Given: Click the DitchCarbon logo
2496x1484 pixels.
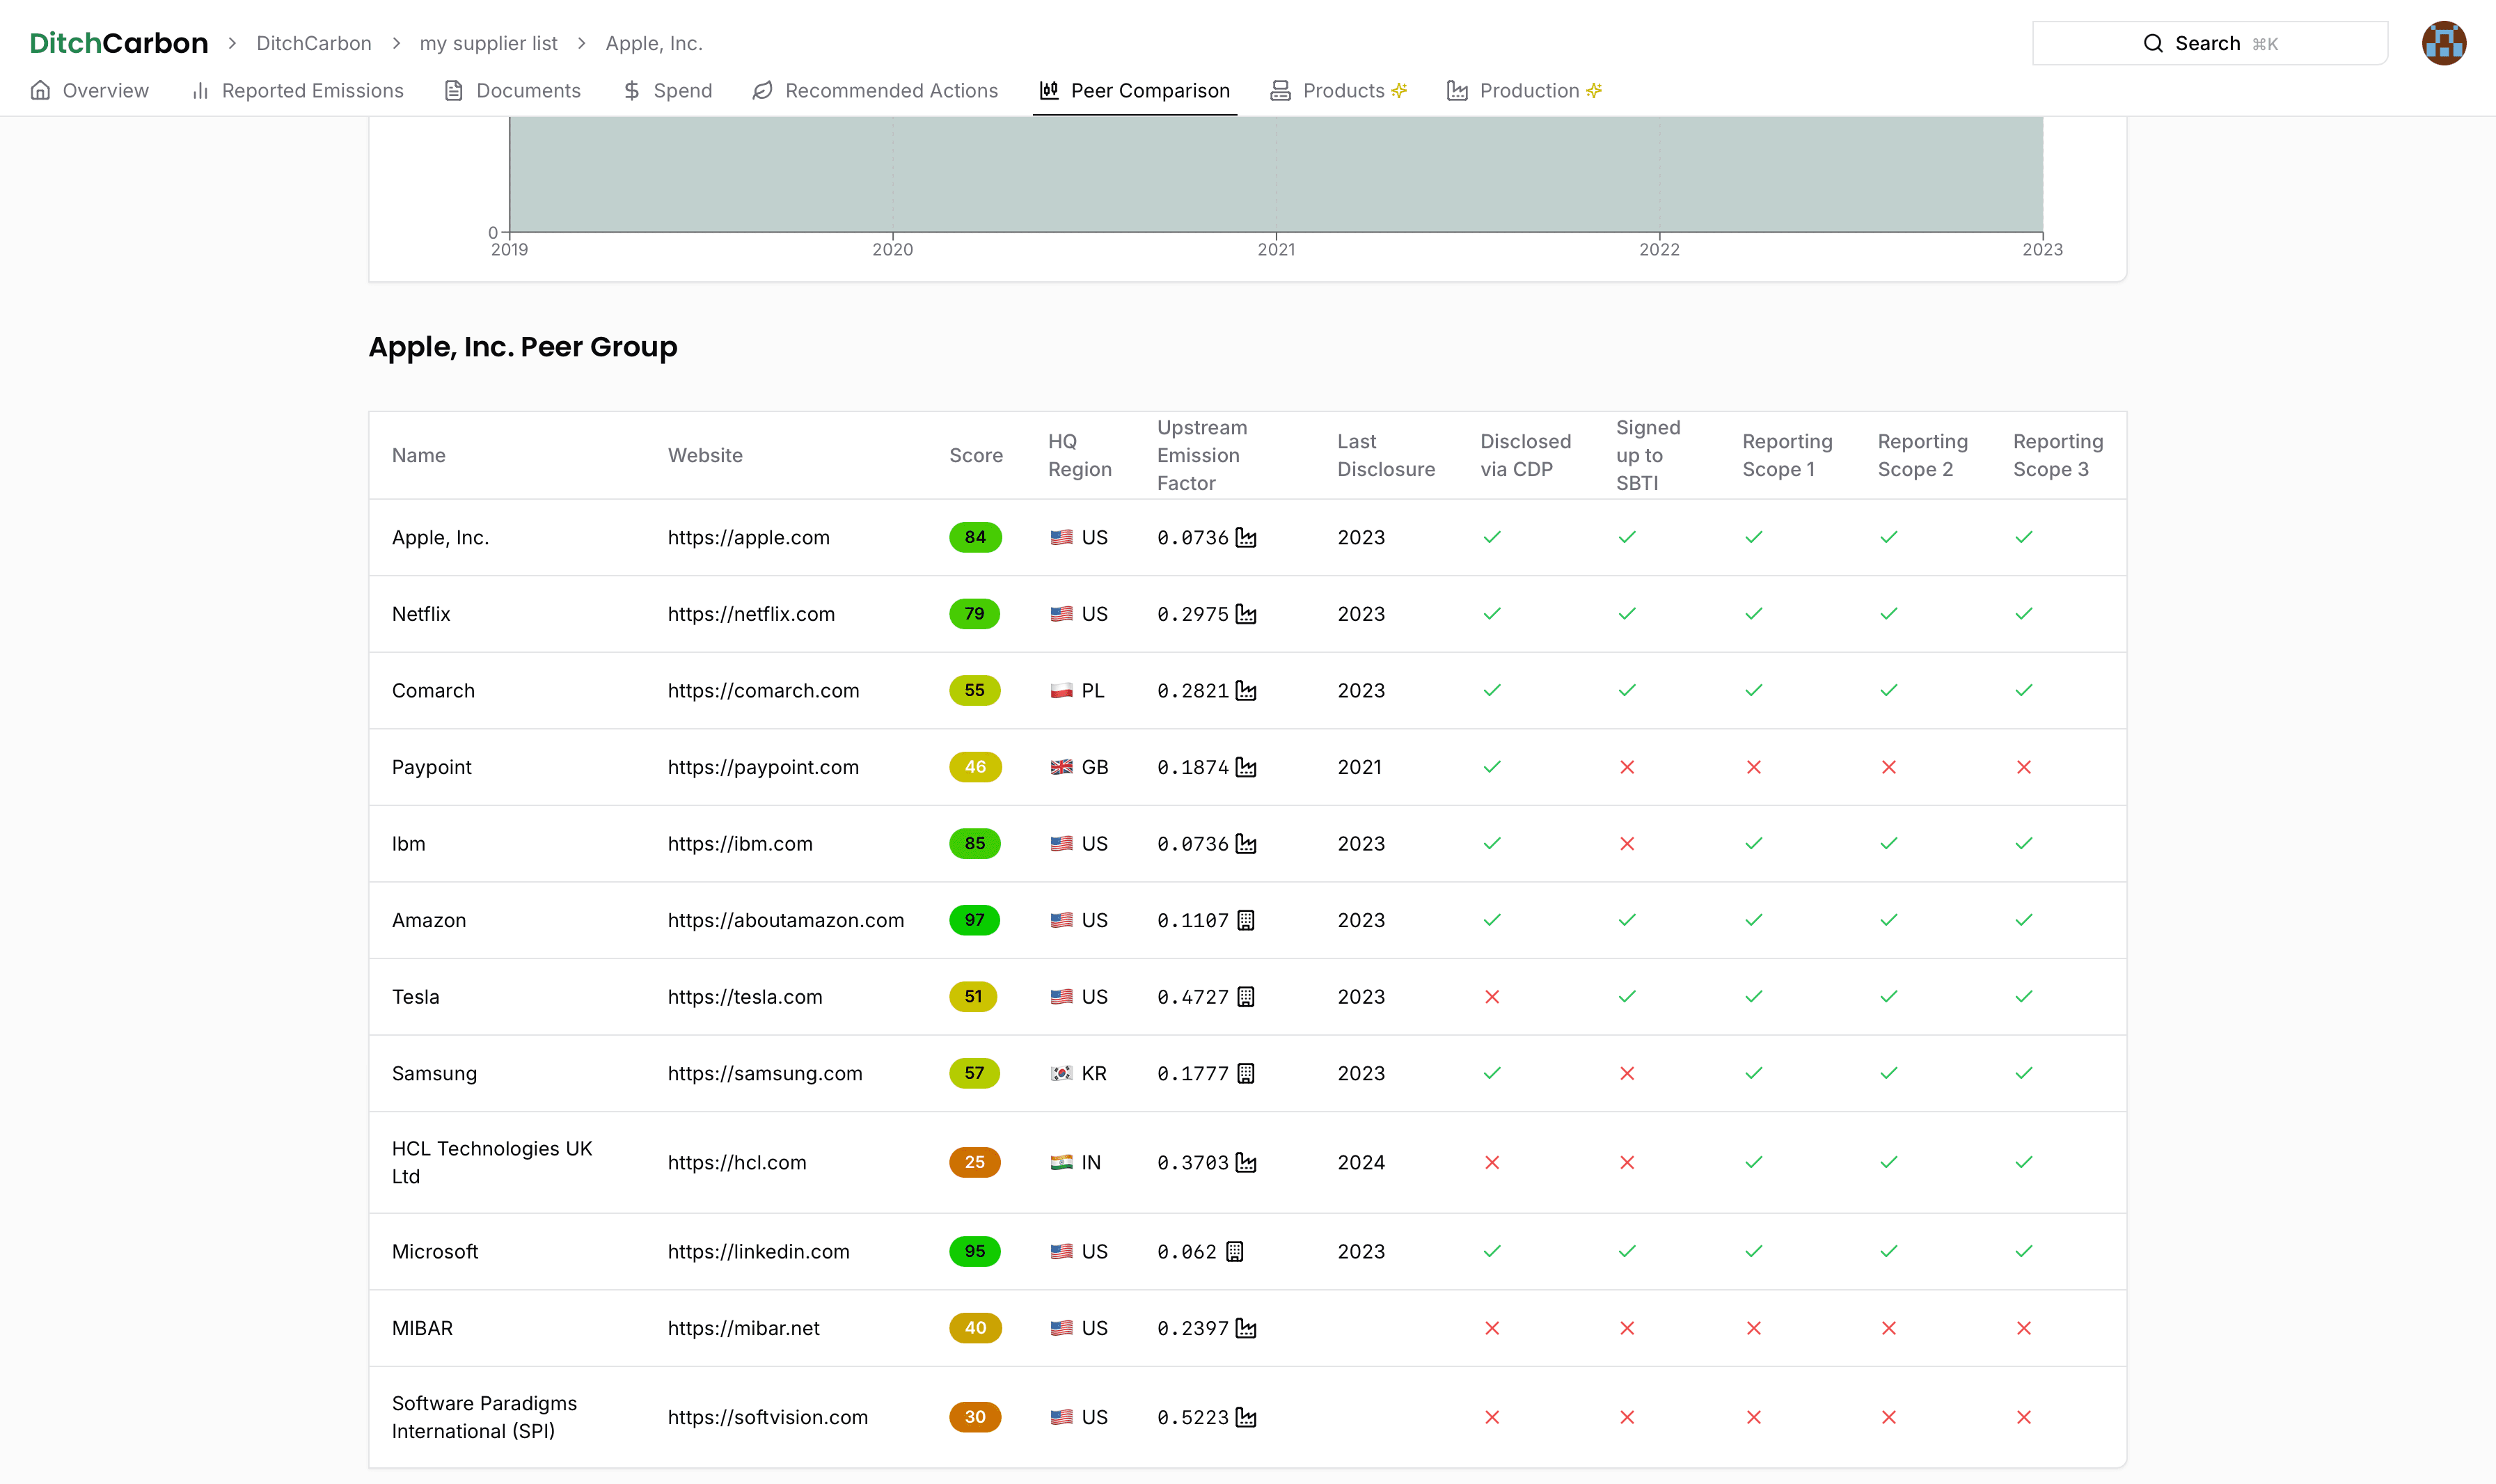Looking at the screenshot, I should [x=119, y=43].
